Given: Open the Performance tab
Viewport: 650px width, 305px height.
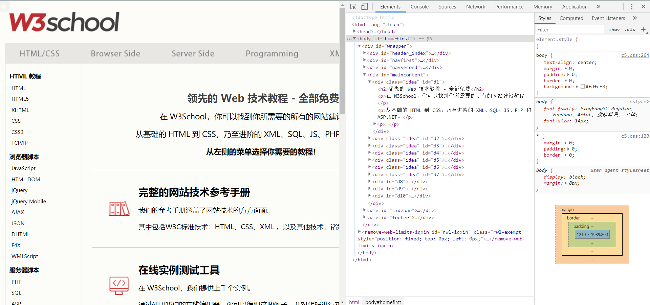Looking at the screenshot, I should tap(509, 6).
